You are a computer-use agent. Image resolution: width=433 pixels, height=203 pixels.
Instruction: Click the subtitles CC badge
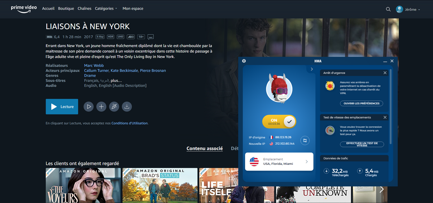pos(151,37)
